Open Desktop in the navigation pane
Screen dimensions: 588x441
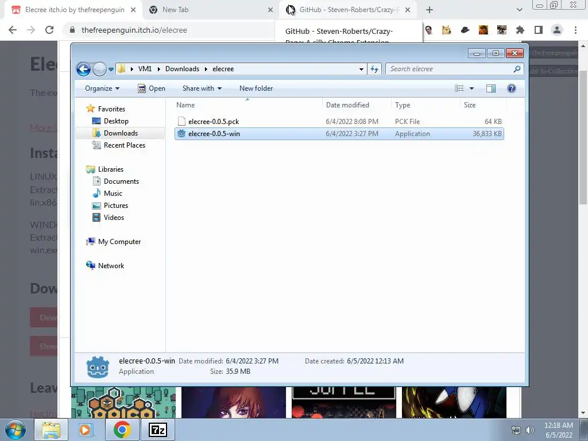click(x=116, y=121)
